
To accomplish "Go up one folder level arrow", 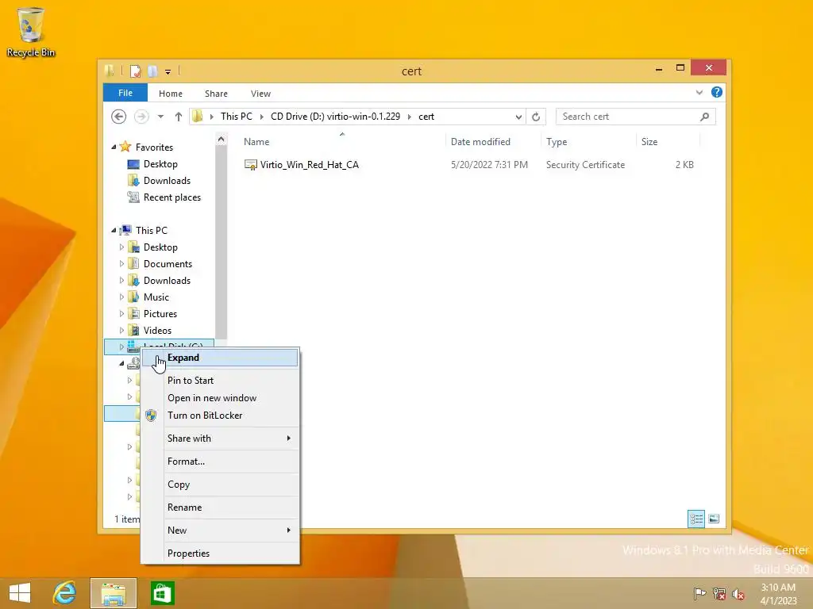I will (x=179, y=117).
